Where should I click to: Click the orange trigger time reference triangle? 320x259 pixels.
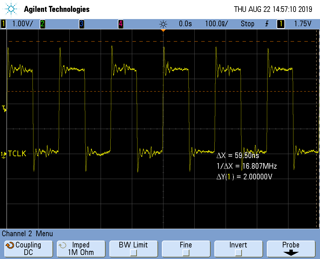pyautogui.click(x=163, y=31)
